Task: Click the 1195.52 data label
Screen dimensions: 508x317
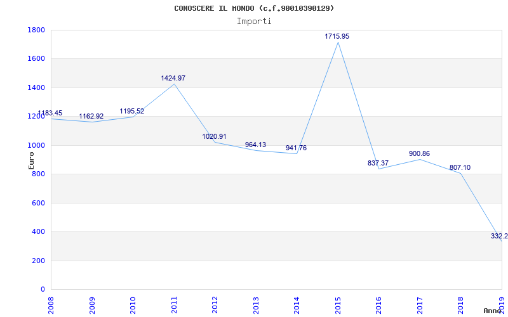Action: coord(132,111)
